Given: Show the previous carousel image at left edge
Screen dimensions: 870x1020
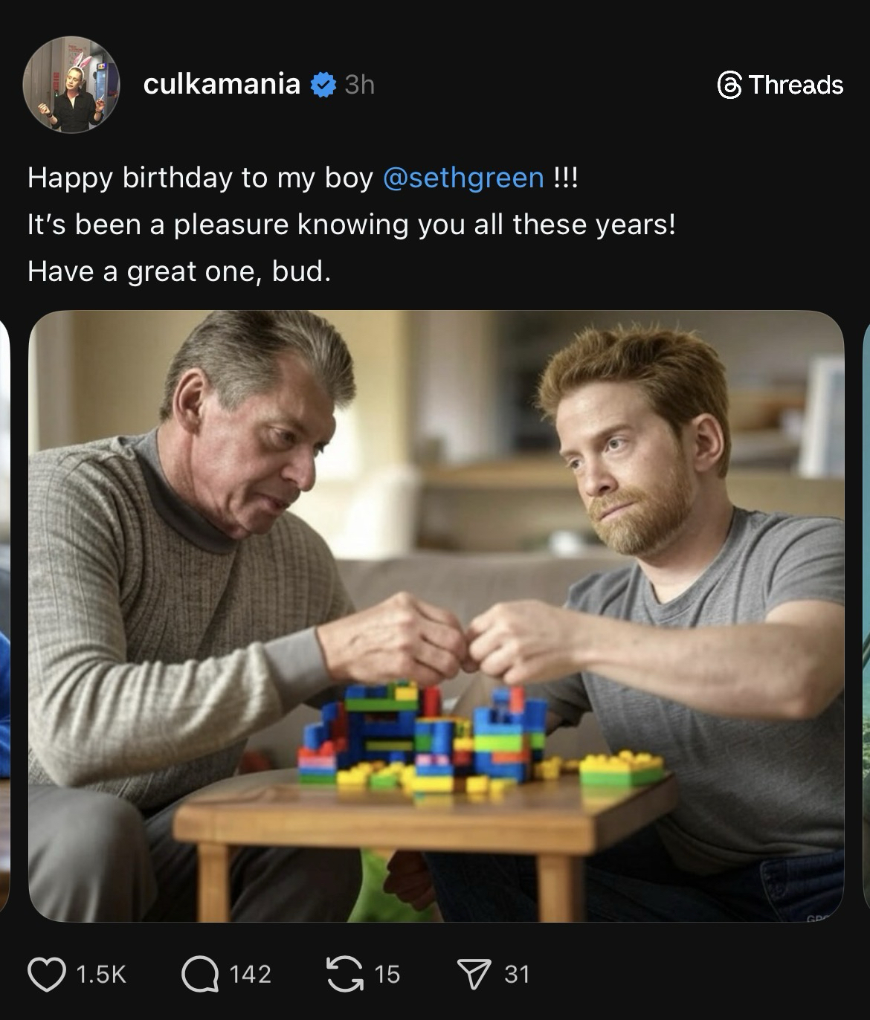Looking at the screenshot, I should point(4,616).
